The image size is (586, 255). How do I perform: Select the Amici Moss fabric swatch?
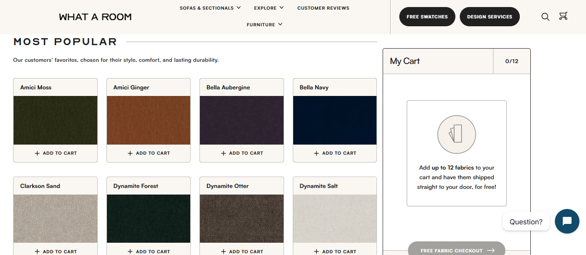coord(56,120)
